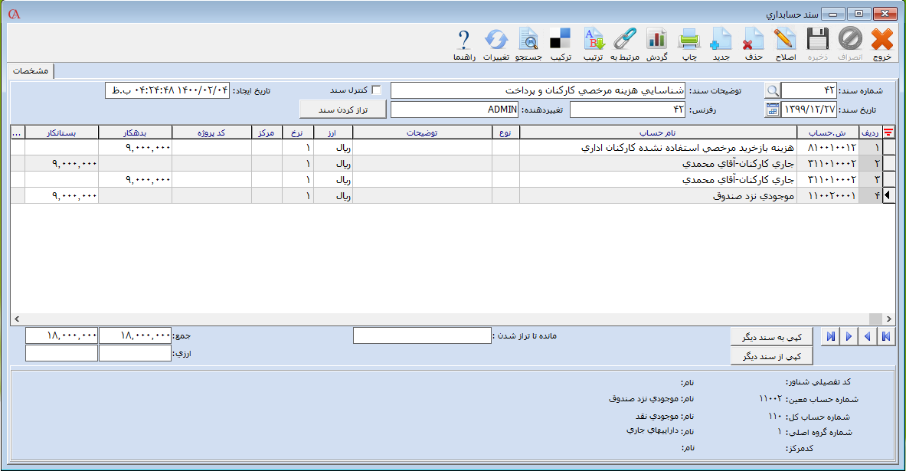This screenshot has width=906, height=471.
Task: Click the اصلاح (Edit) pencil icon
Action: (x=786, y=40)
